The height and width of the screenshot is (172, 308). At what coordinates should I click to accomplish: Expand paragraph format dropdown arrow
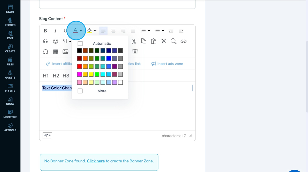[x=70, y=41]
